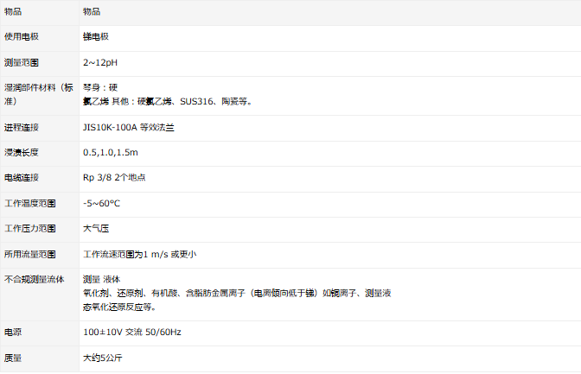Image resolution: width=581 pixels, height=374 pixels.
Task: Select the 大约5公斤 value
Action: (103, 358)
